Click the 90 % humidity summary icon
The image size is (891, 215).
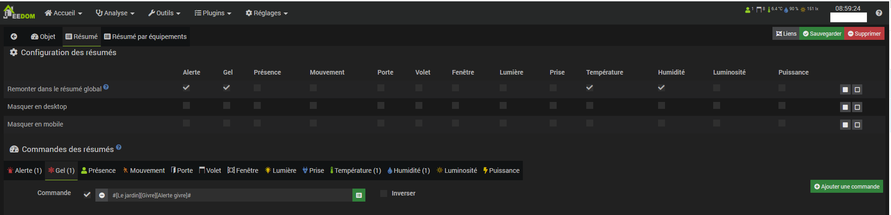point(791,9)
